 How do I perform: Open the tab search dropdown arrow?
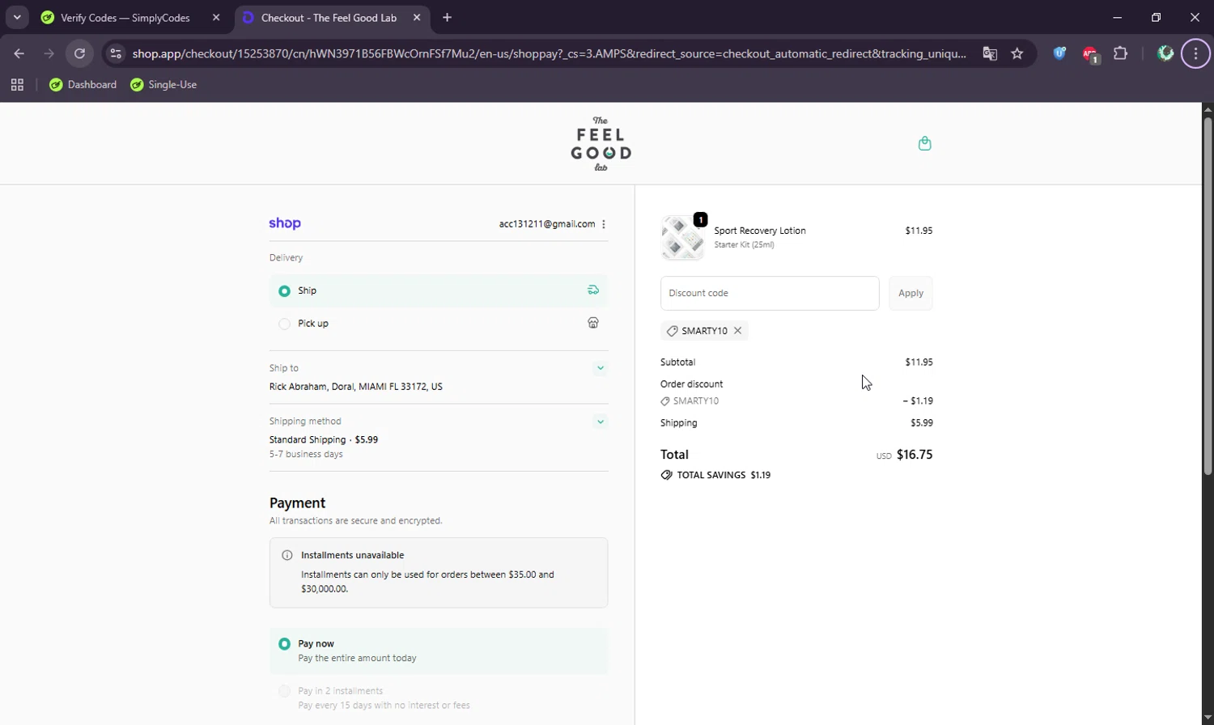point(17,17)
